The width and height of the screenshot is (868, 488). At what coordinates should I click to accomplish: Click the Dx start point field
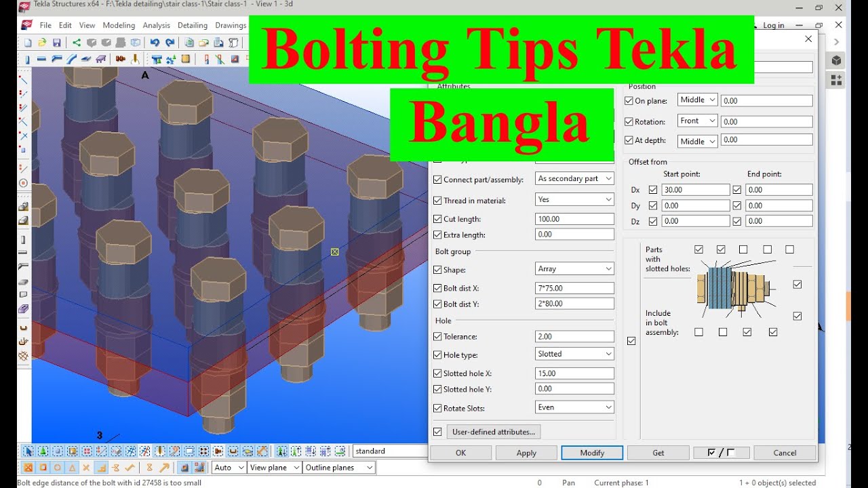tap(696, 190)
